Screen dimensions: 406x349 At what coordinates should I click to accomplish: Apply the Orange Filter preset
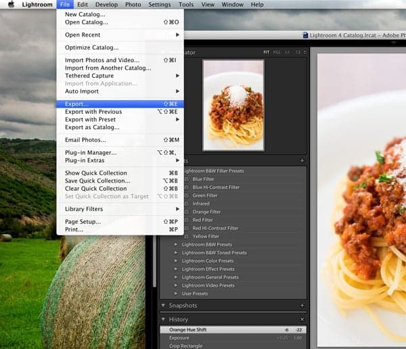(206, 212)
